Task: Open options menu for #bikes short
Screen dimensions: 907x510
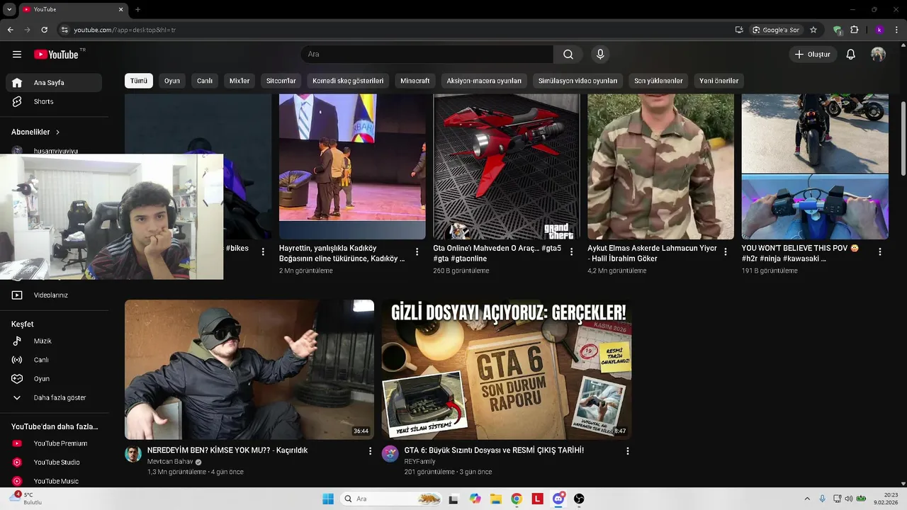Action: click(264, 251)
